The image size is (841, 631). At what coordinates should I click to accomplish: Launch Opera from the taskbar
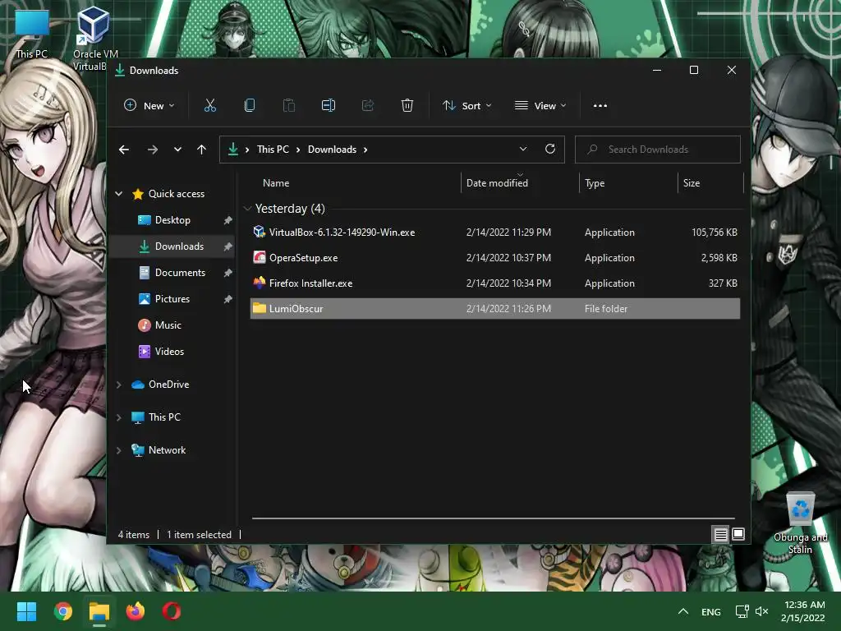coord(172,611)
